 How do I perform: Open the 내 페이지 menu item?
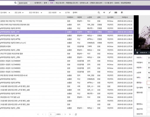38,3
